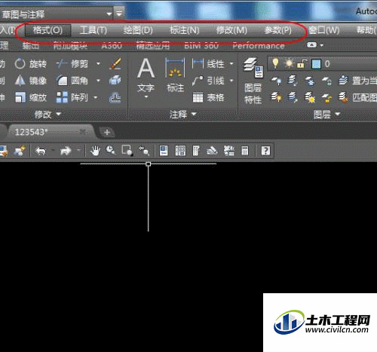Open the Dimension 标注(N) menu
Screen dimensions: 377x352
click(185, 31)
